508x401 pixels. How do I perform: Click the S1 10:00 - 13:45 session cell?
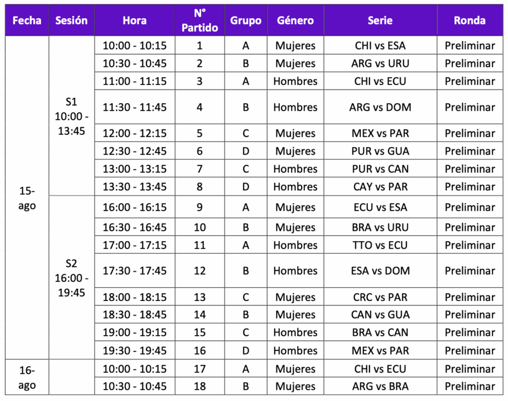(x=71, y=116)
